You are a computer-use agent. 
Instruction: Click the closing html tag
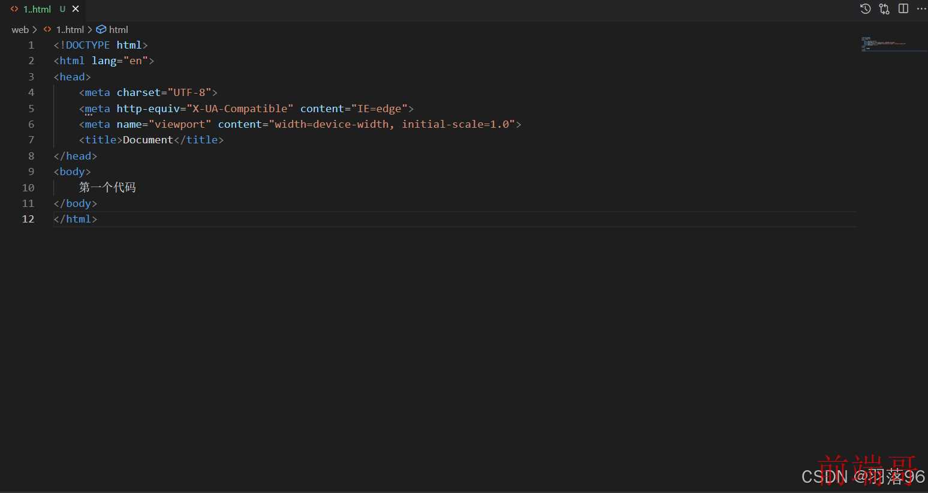(x=75, y=219)
